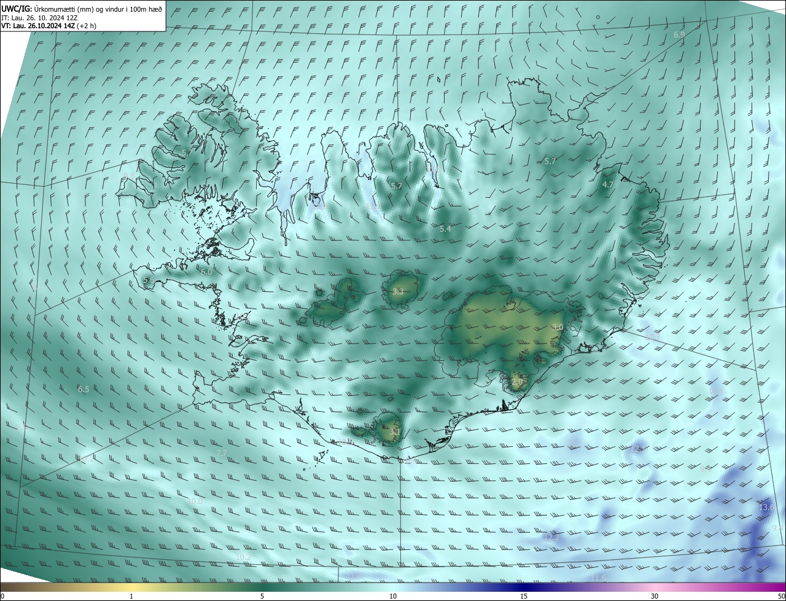Screen dimensions: 786x601
Task: Click the 6.5 value label over the sea
Action: (84, 390)
